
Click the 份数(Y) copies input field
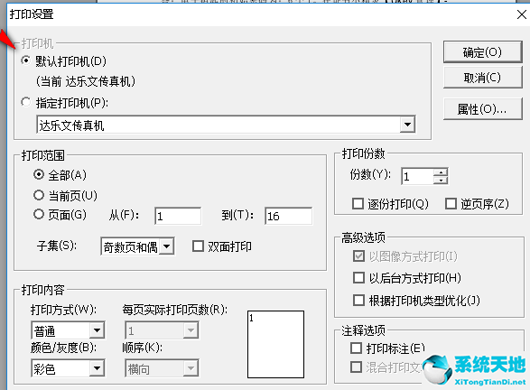click(418, 176)
